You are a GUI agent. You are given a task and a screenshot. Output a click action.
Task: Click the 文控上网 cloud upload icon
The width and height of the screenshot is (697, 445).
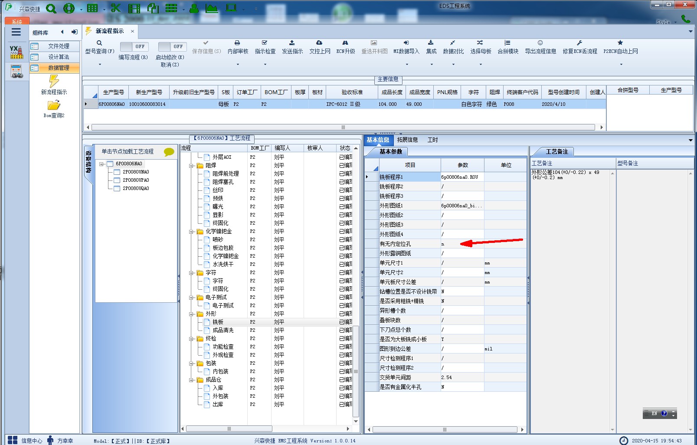click(x=319, y=43)
